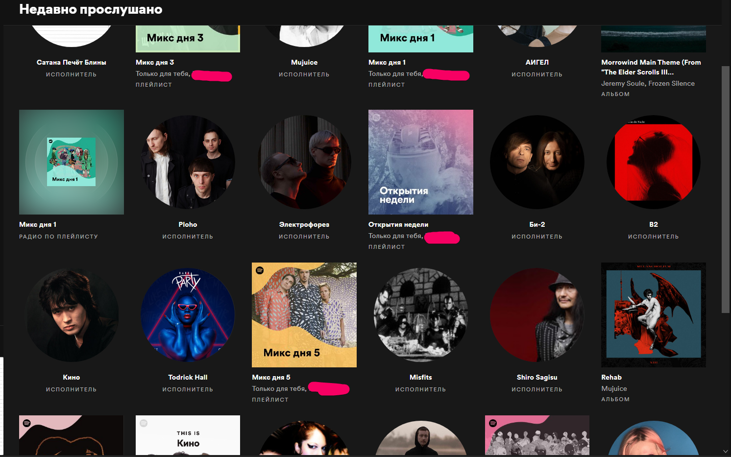The image size is (731, 457).
Task: Click the Открытия недели playlist cover
Action: coord(421,162)
